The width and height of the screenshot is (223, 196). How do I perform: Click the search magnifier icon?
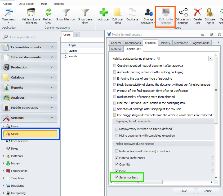5,37
